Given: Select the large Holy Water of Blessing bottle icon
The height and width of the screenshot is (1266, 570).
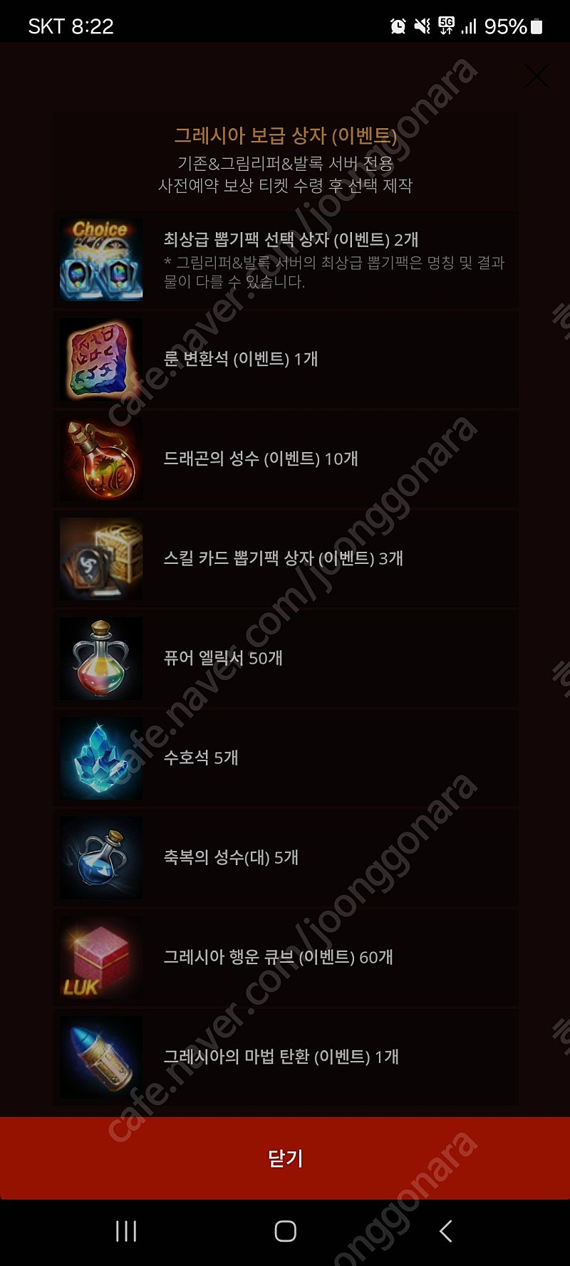Looking at the screenshot, I should (x=101, y=857).
